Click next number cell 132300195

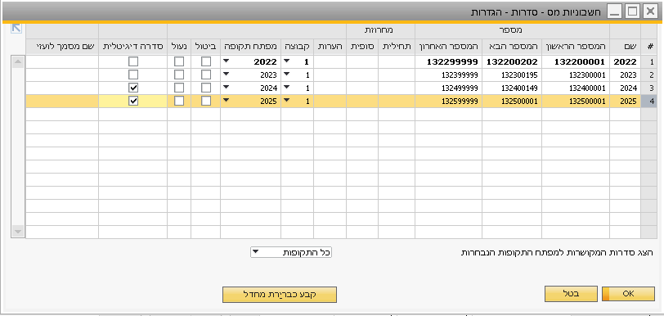(512, 74)
